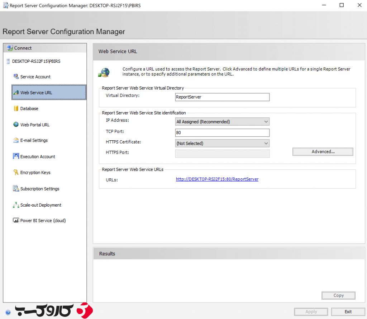Switch to the Web Service URL page
This screenshot has height=319, width=367.
(36, 93)
